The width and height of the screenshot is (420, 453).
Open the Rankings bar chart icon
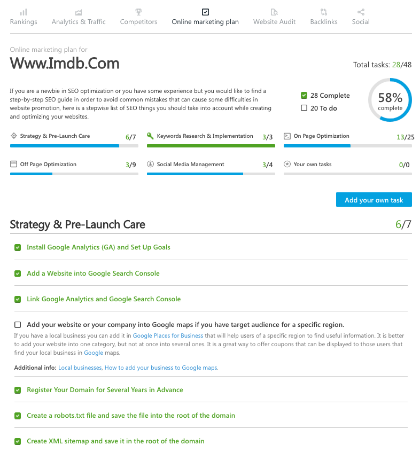[24, 12]
